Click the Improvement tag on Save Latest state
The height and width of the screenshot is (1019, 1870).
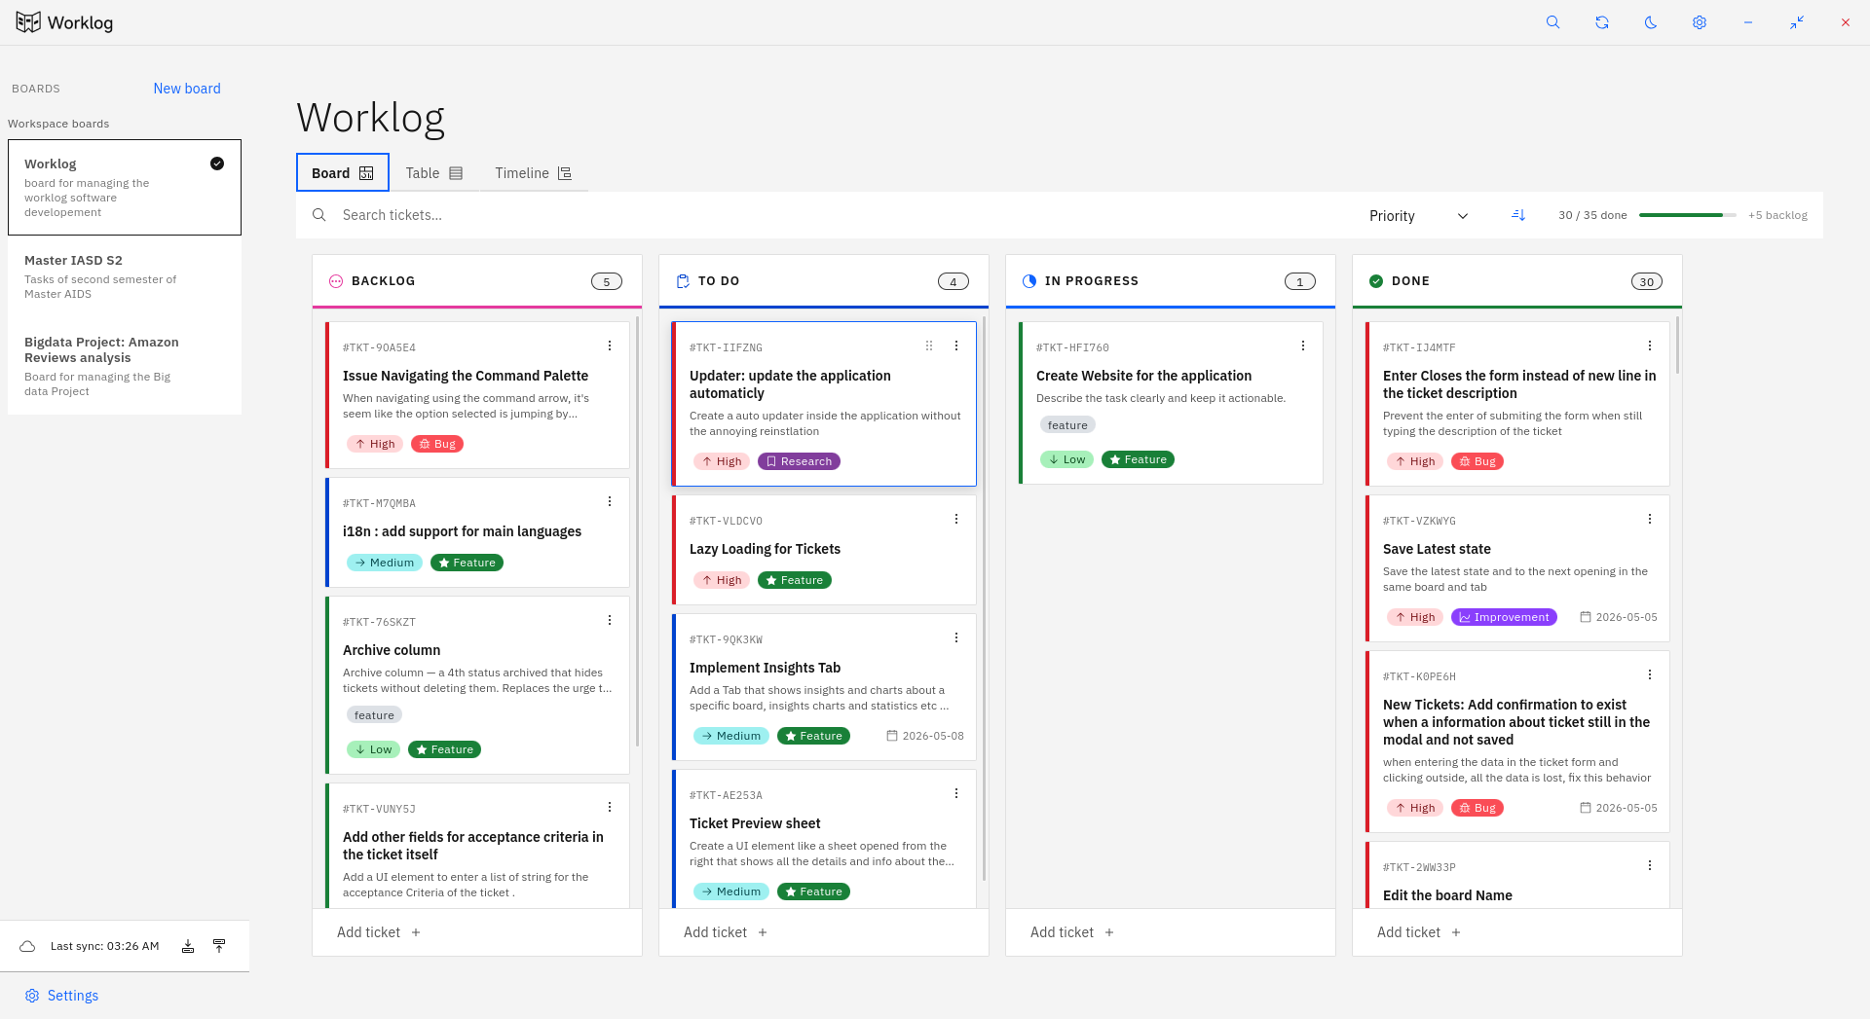1504,617
